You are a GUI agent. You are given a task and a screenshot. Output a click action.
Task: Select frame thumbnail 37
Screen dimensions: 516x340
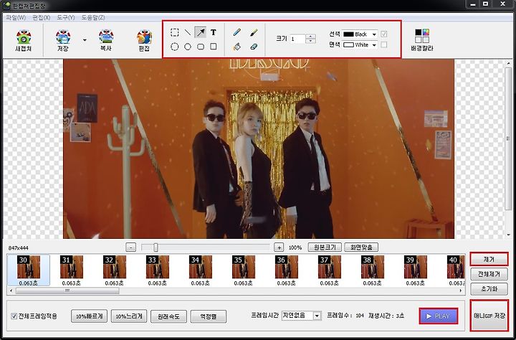(x=330, y=270)
